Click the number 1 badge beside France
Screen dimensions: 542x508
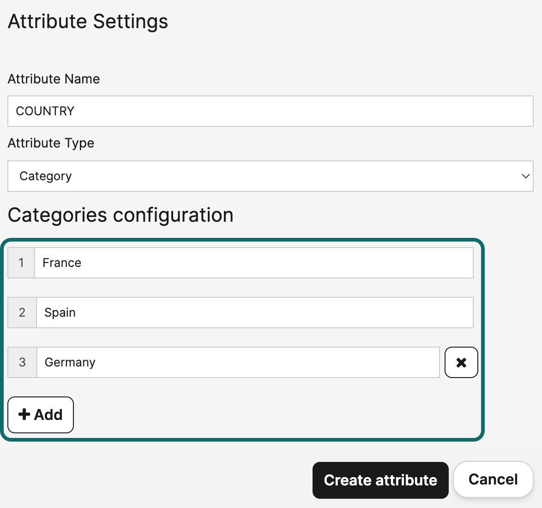pos(21,263)
